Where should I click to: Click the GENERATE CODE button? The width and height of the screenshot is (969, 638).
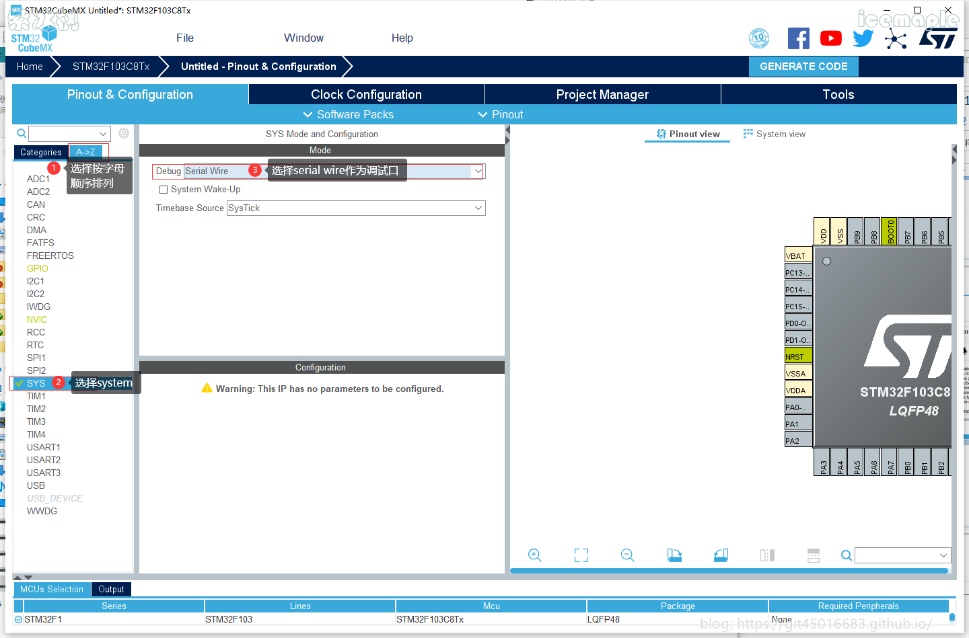803,67
